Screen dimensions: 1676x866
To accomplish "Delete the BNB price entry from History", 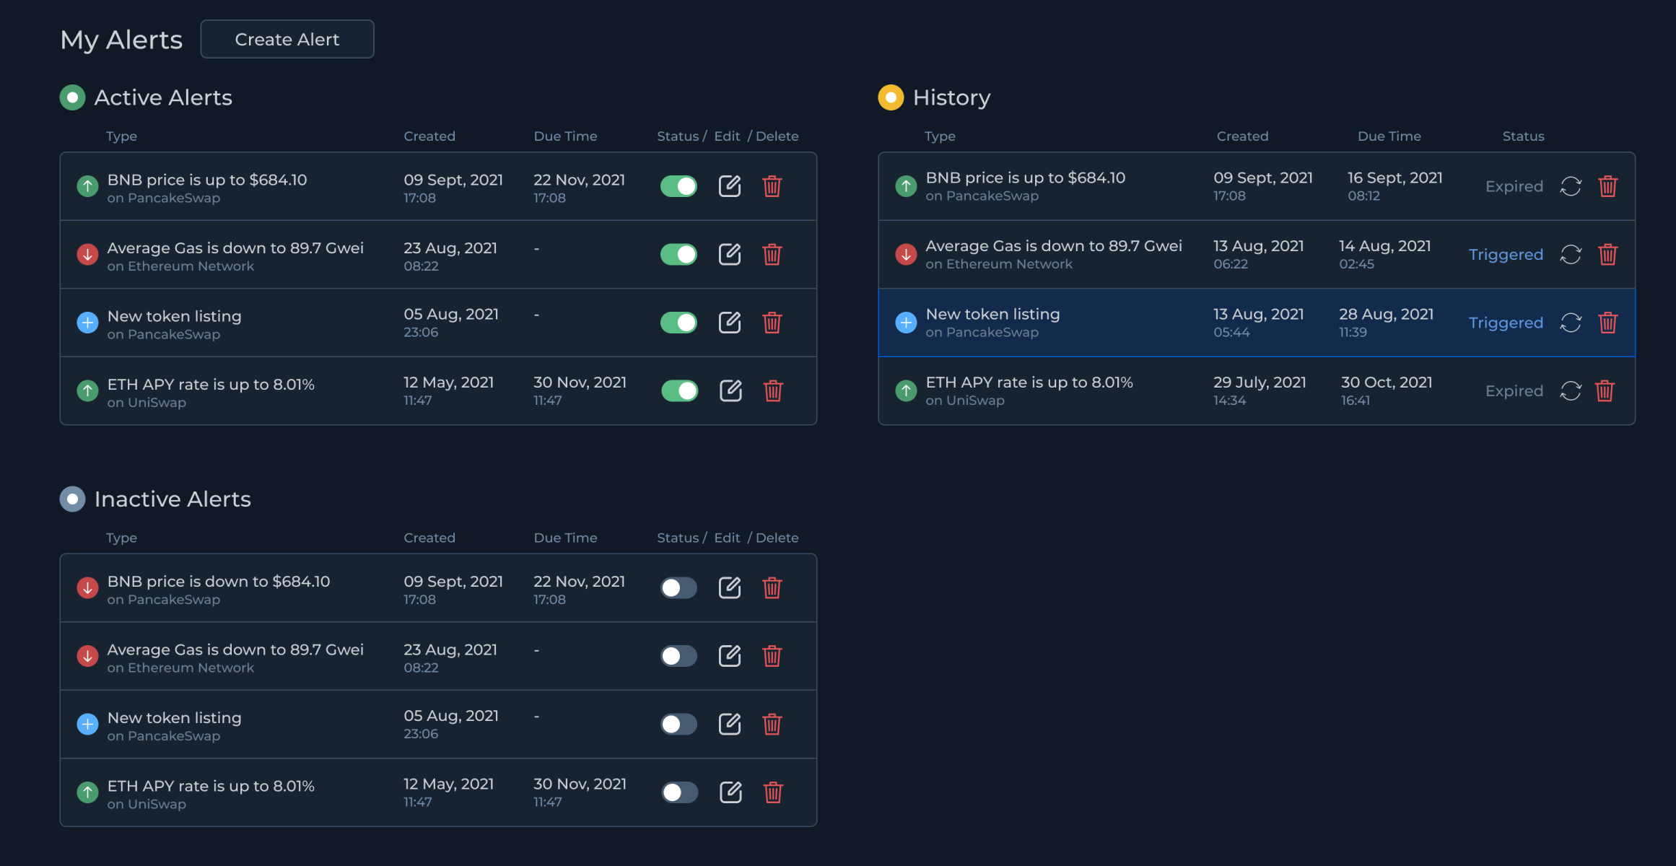I will [x=1607, y=186].
